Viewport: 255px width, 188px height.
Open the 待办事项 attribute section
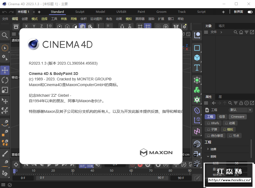click(215, 136)
